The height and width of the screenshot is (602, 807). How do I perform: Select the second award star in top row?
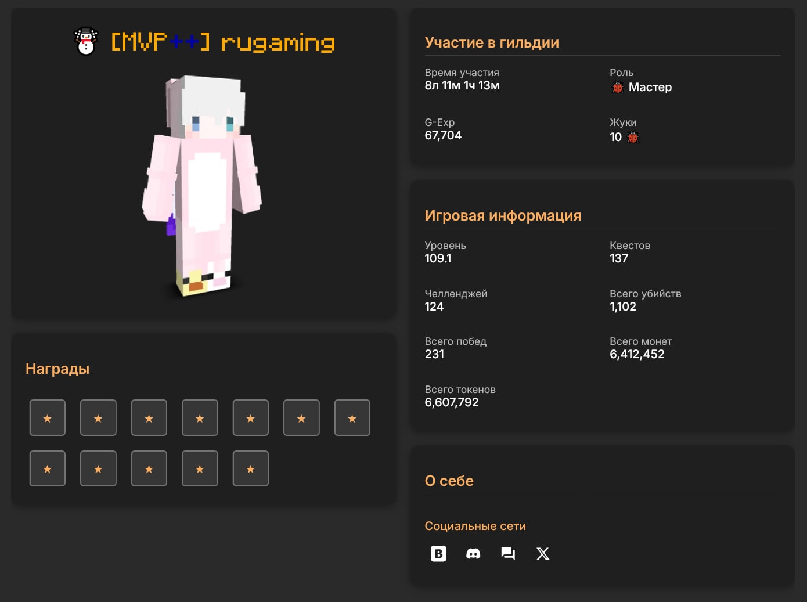click(x=98, y=418)
